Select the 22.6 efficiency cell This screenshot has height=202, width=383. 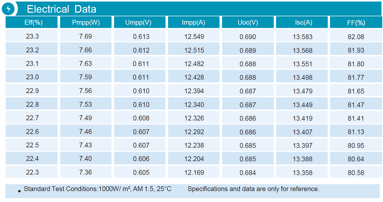pyautogui.click(x=32, y=131)
